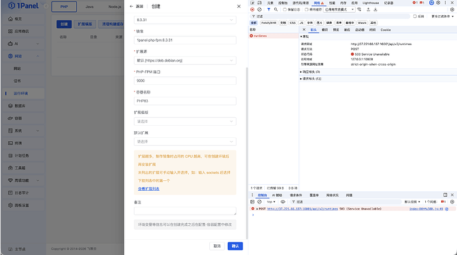Image resolution: width=457 pixels, height=255 pixels.
Task: Click the import HAR upload arrow icon
Action: tap(368, 10)
